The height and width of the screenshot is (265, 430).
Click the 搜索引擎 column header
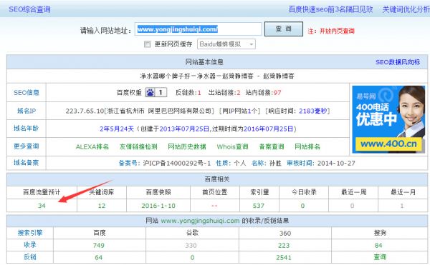click(30, 233)
